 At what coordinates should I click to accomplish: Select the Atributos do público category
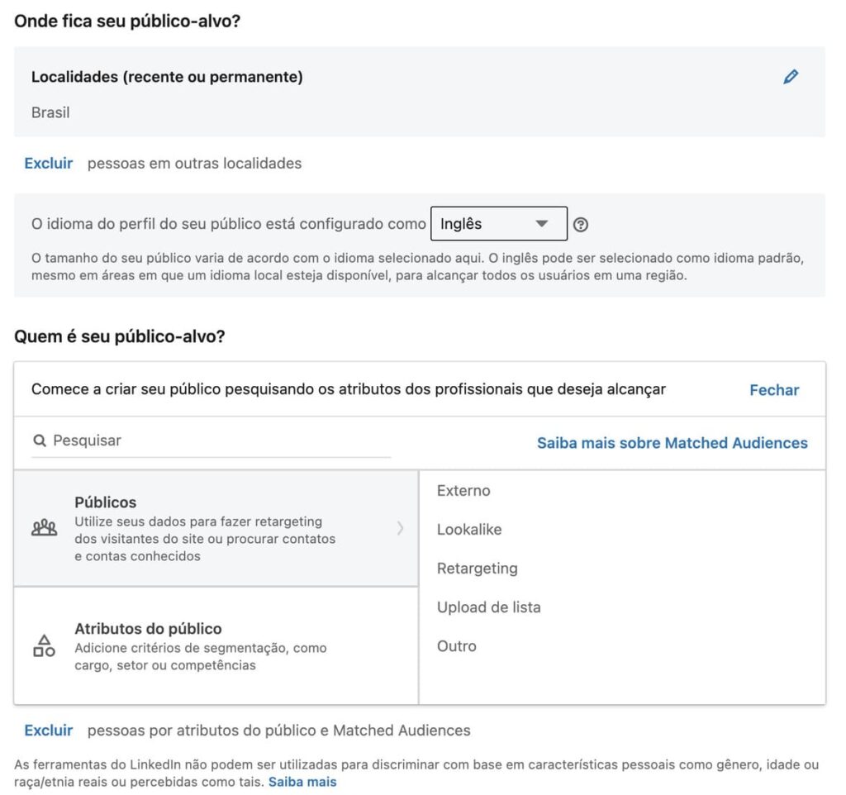coord(216,646)
